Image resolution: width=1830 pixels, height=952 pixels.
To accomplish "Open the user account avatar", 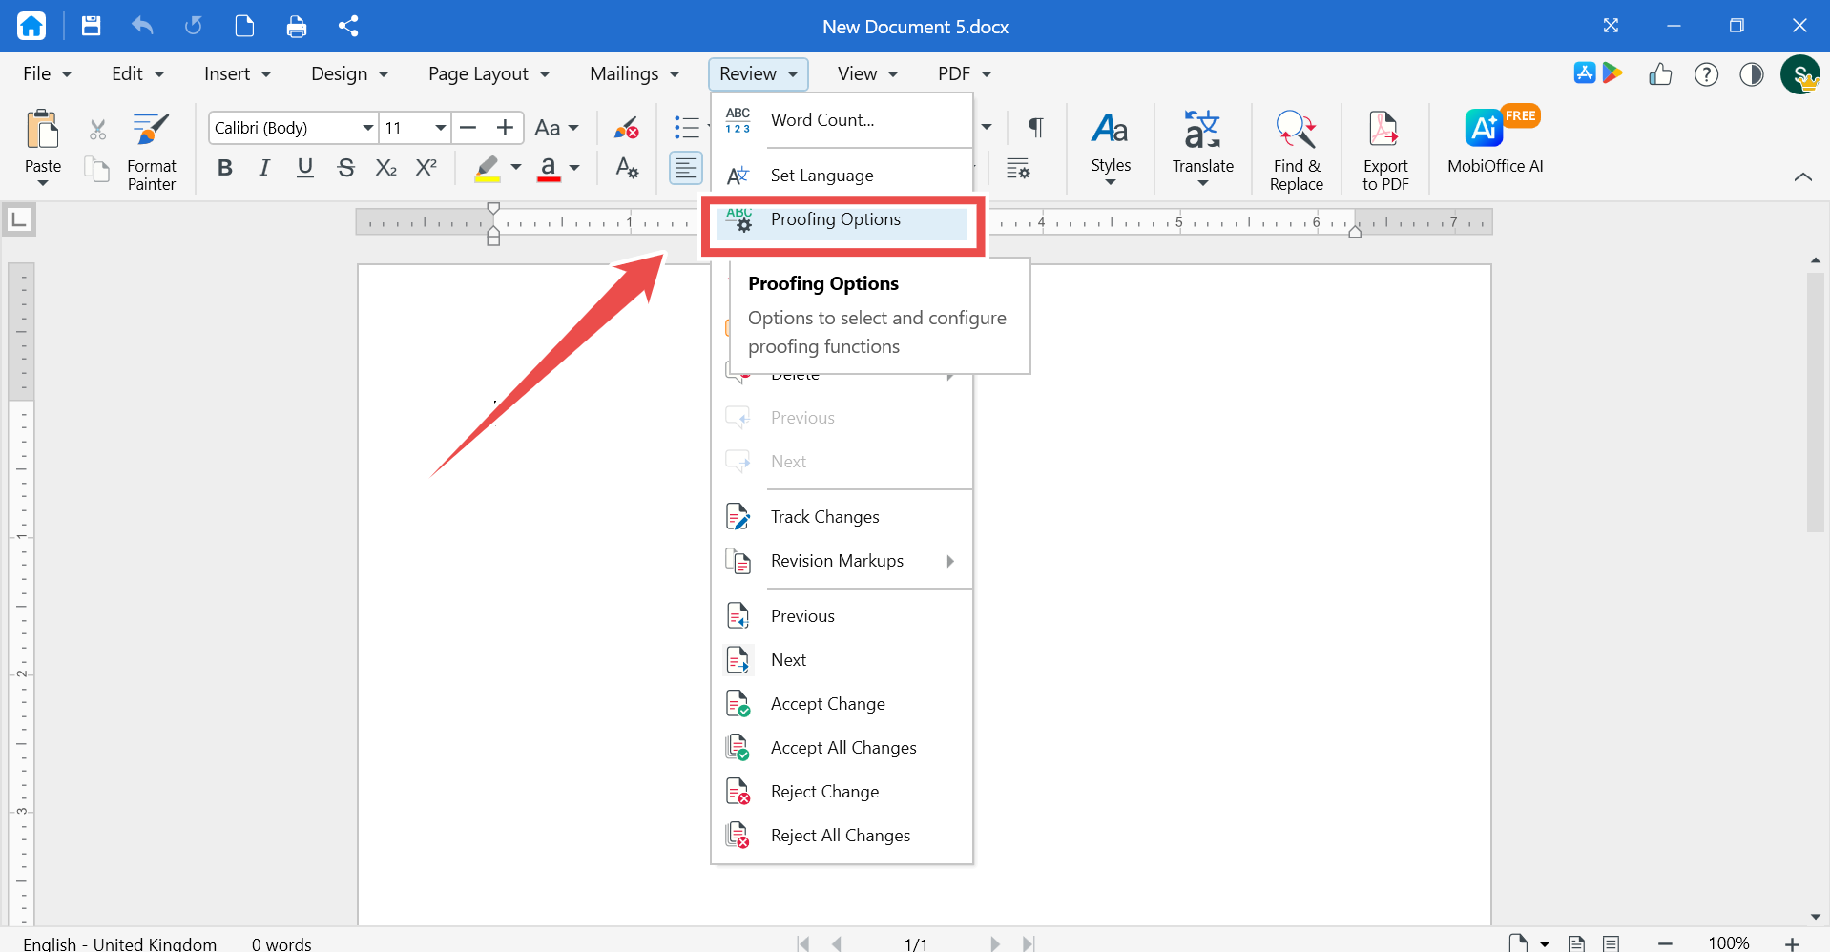I will click(x=1800, y=74).
